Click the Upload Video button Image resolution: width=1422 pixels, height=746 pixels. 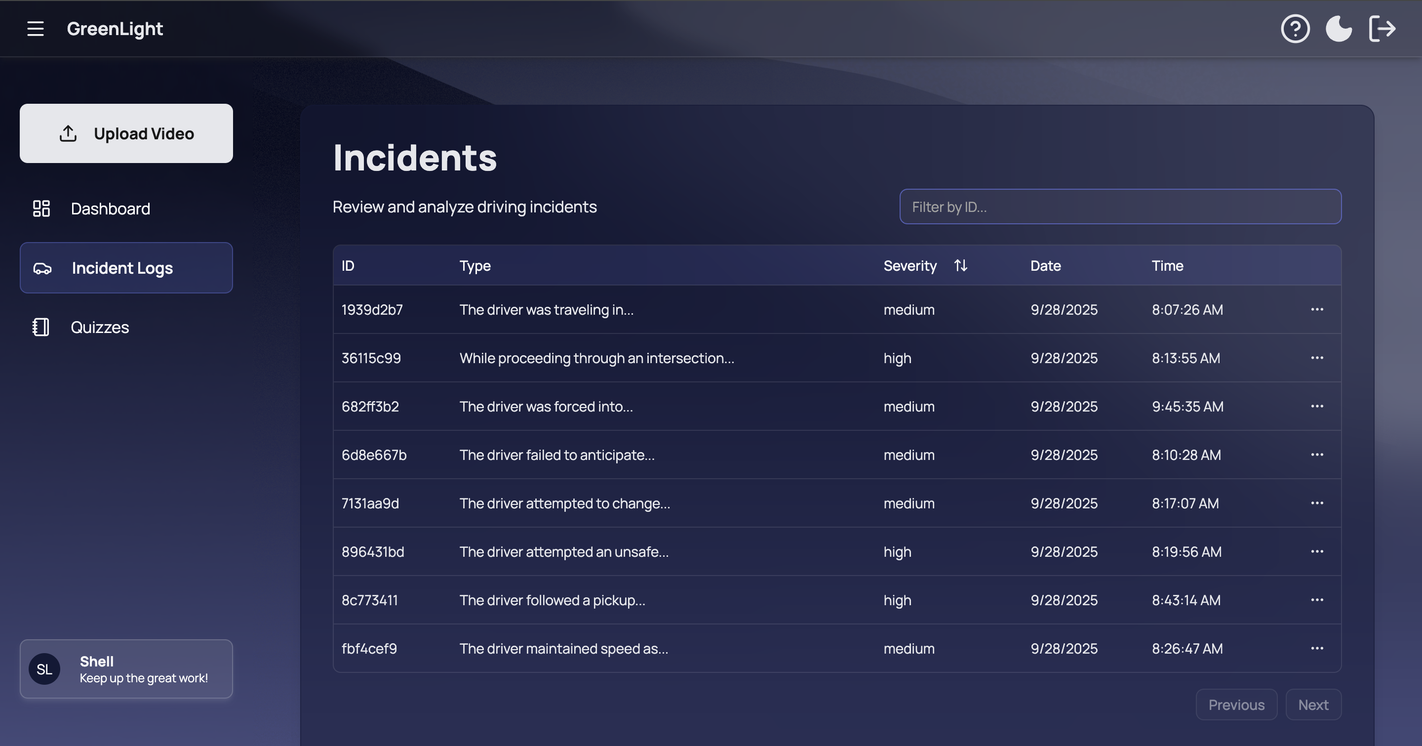tap(126, 133)
